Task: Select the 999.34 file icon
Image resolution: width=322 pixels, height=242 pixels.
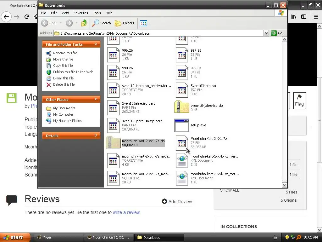Action: pyautogui.click(x=182, y=72)
